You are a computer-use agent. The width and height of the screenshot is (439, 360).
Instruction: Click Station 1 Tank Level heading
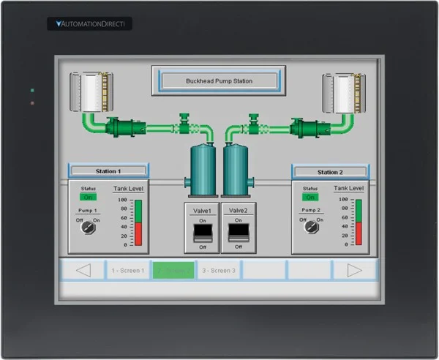[x=129, y=189]
